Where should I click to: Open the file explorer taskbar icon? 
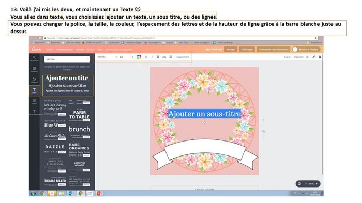pos(62,193)
